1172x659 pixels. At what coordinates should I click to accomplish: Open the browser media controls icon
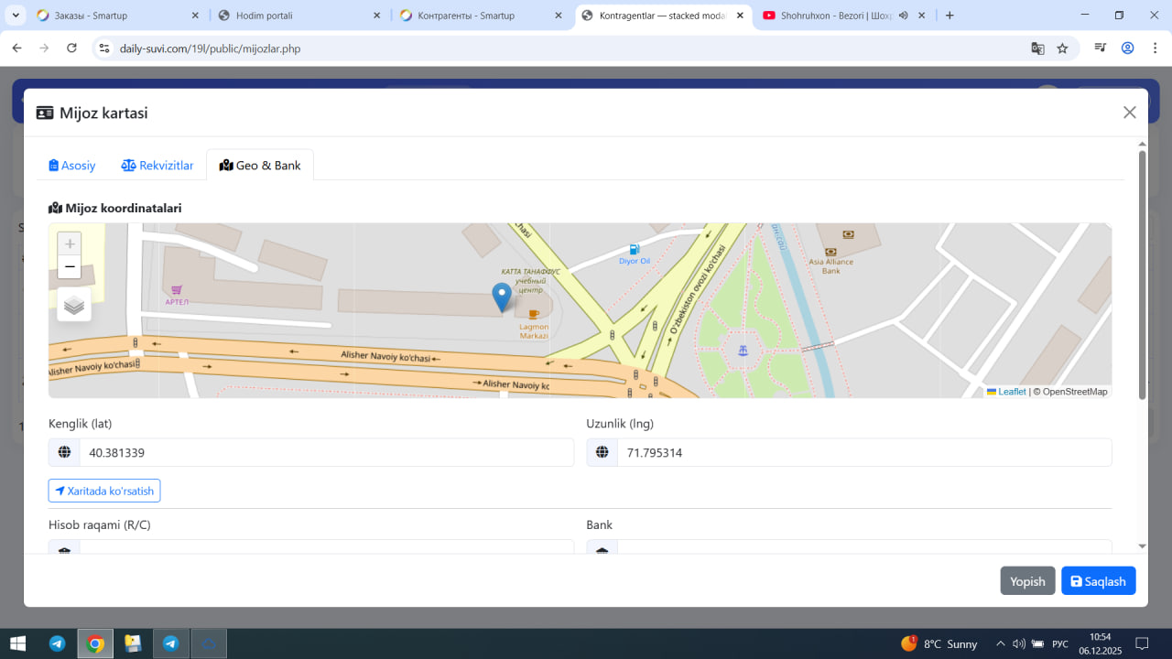(1101, 49)
